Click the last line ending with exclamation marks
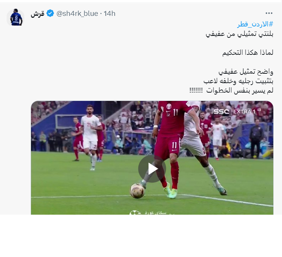Image resolution: width=282 pixels, height=257 pixels. pos(231,90)
